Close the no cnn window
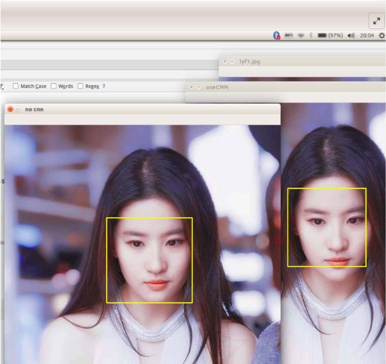The width and height of the screenshot is (386, 364). click(x=10, y=109)
